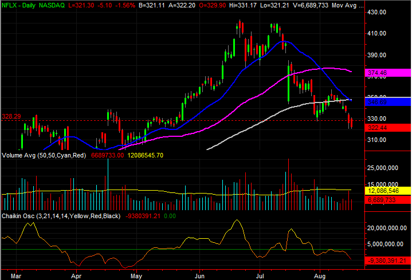Click the Mar marker on time axis
Screen dimensions: 412x280
coord(16,276)
